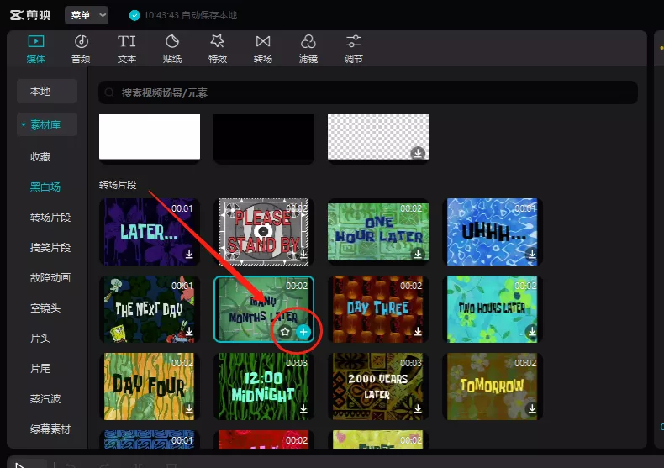Open the 菜单 dropdown menu
This screenshot has height=468, width=664.
[87, 15]
